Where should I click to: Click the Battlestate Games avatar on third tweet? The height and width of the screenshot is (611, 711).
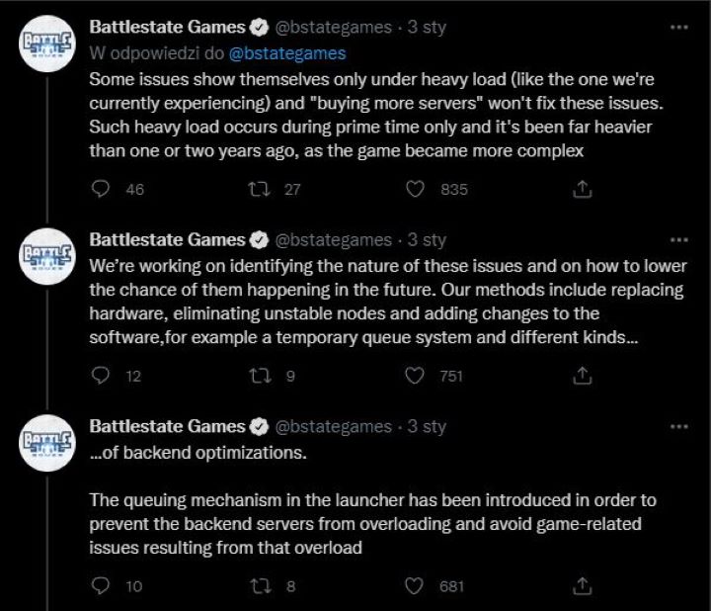(47, 444)
